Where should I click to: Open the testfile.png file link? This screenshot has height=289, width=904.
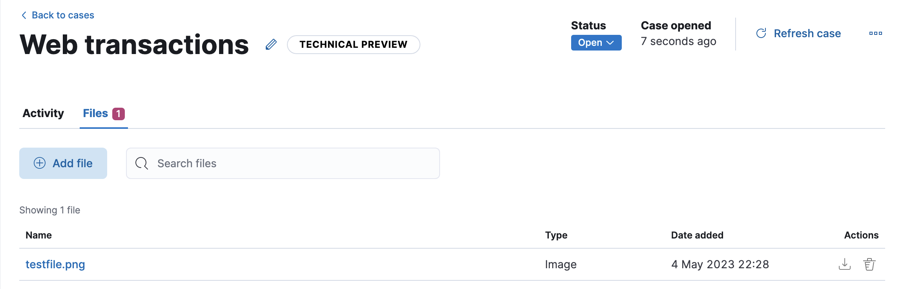coord(55,265)
